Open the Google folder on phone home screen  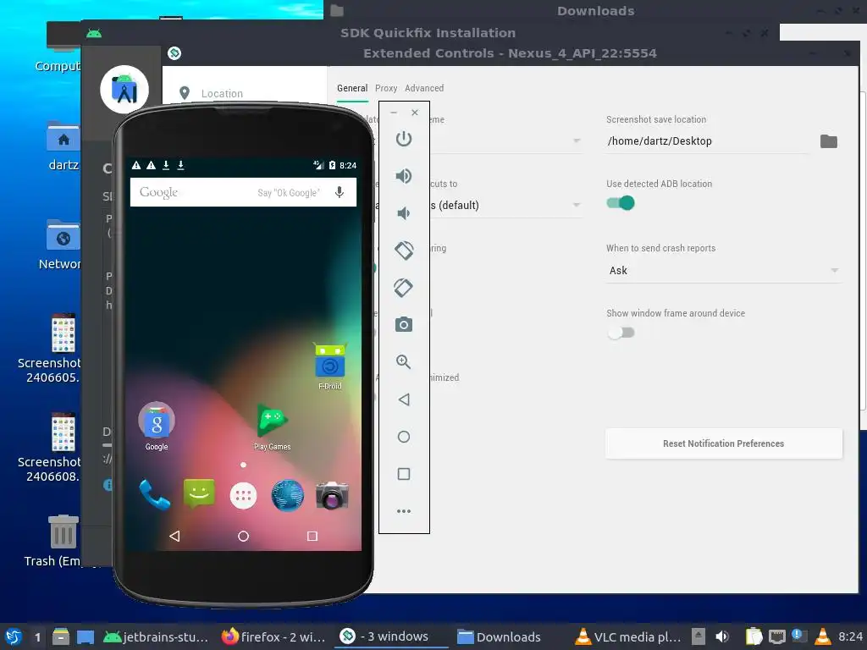[x=157, y=426]
